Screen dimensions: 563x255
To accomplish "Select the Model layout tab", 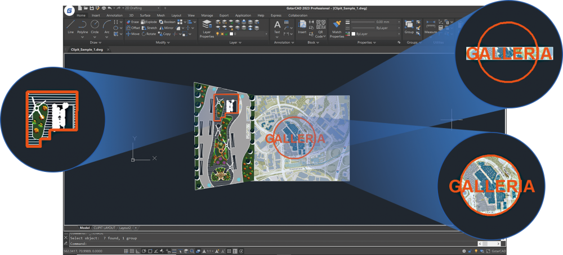I will (84, 228).
